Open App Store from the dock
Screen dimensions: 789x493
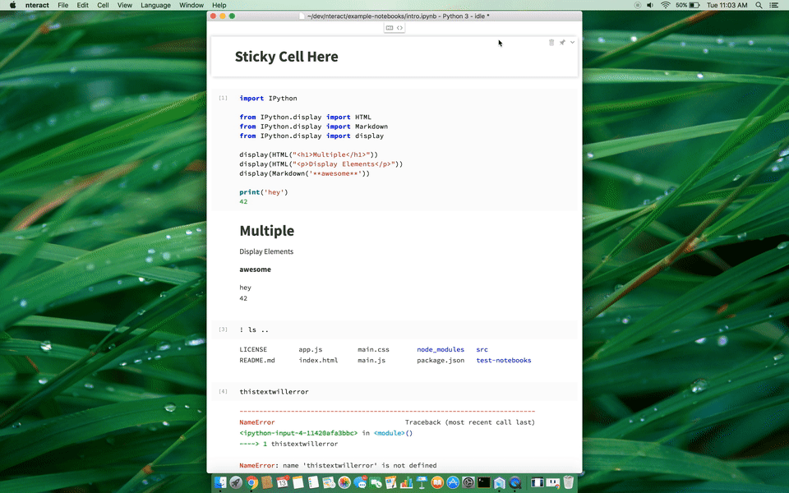point(453,482)
